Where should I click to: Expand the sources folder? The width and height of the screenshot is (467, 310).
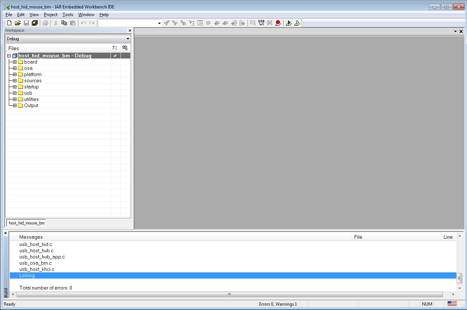point(15,81)
